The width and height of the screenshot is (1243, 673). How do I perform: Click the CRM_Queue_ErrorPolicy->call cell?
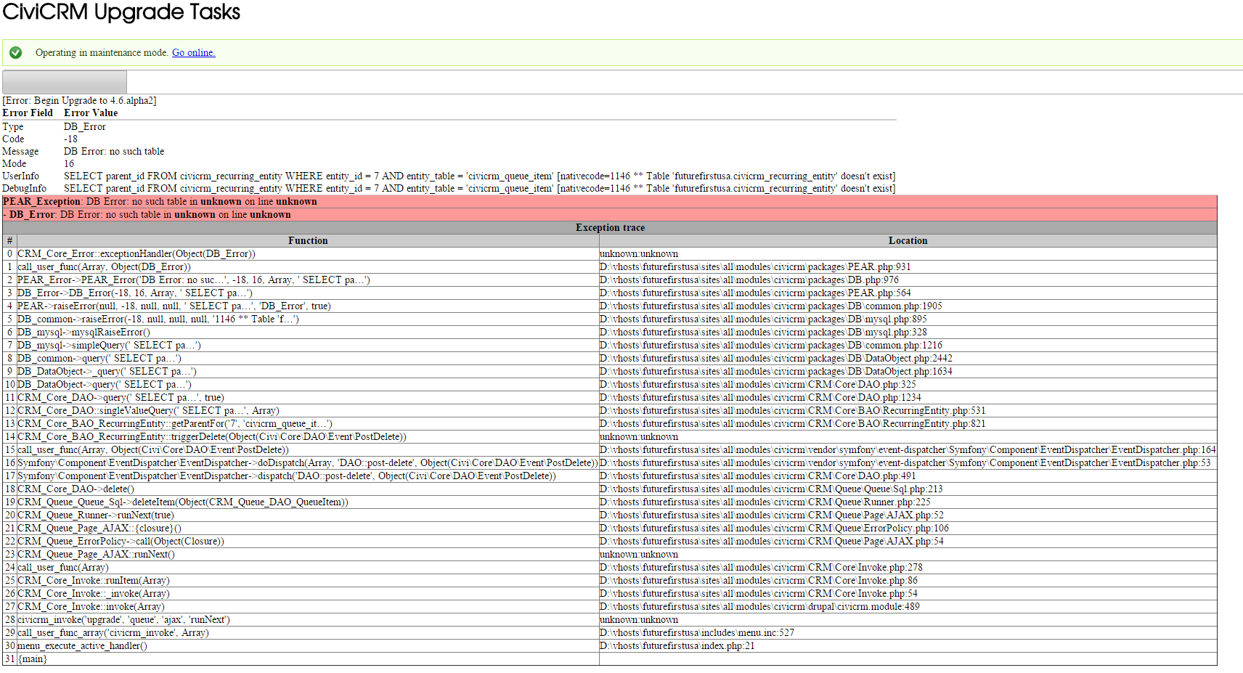pyautogui.click(x=308, y=542)
